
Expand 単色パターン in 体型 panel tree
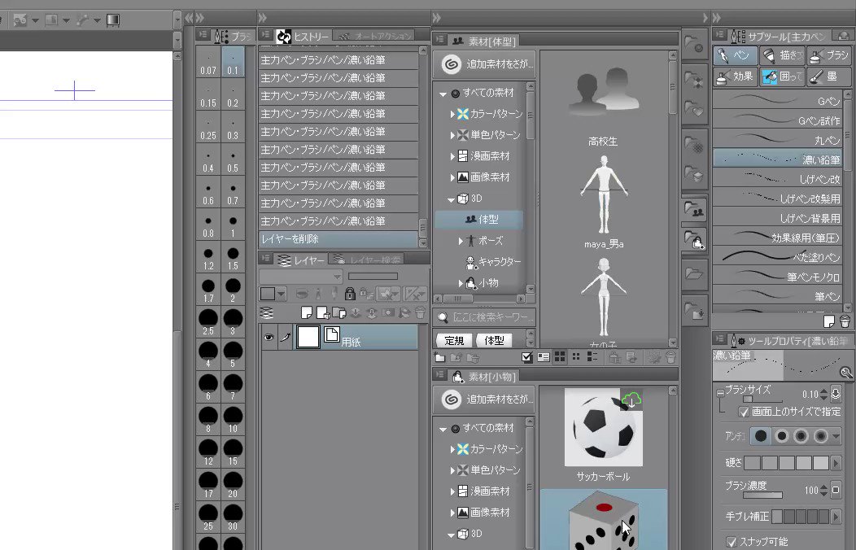click(x=452, y=135)
